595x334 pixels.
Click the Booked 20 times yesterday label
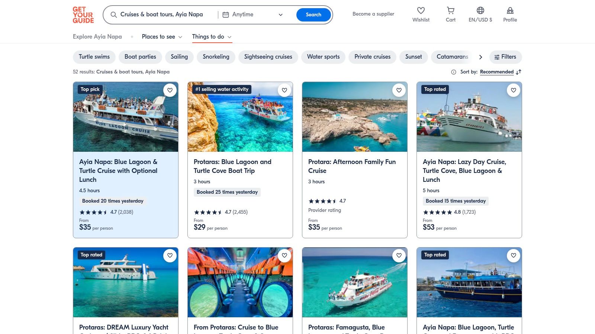point(113,201)
